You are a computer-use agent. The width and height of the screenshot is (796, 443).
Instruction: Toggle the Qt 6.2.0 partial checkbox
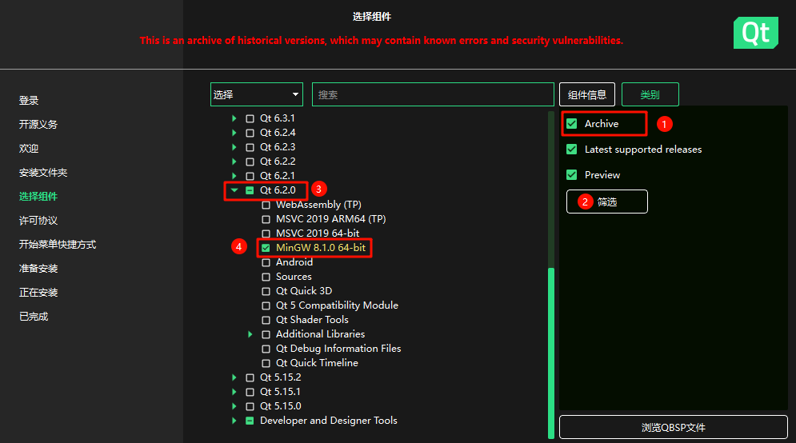coord(250,191)
